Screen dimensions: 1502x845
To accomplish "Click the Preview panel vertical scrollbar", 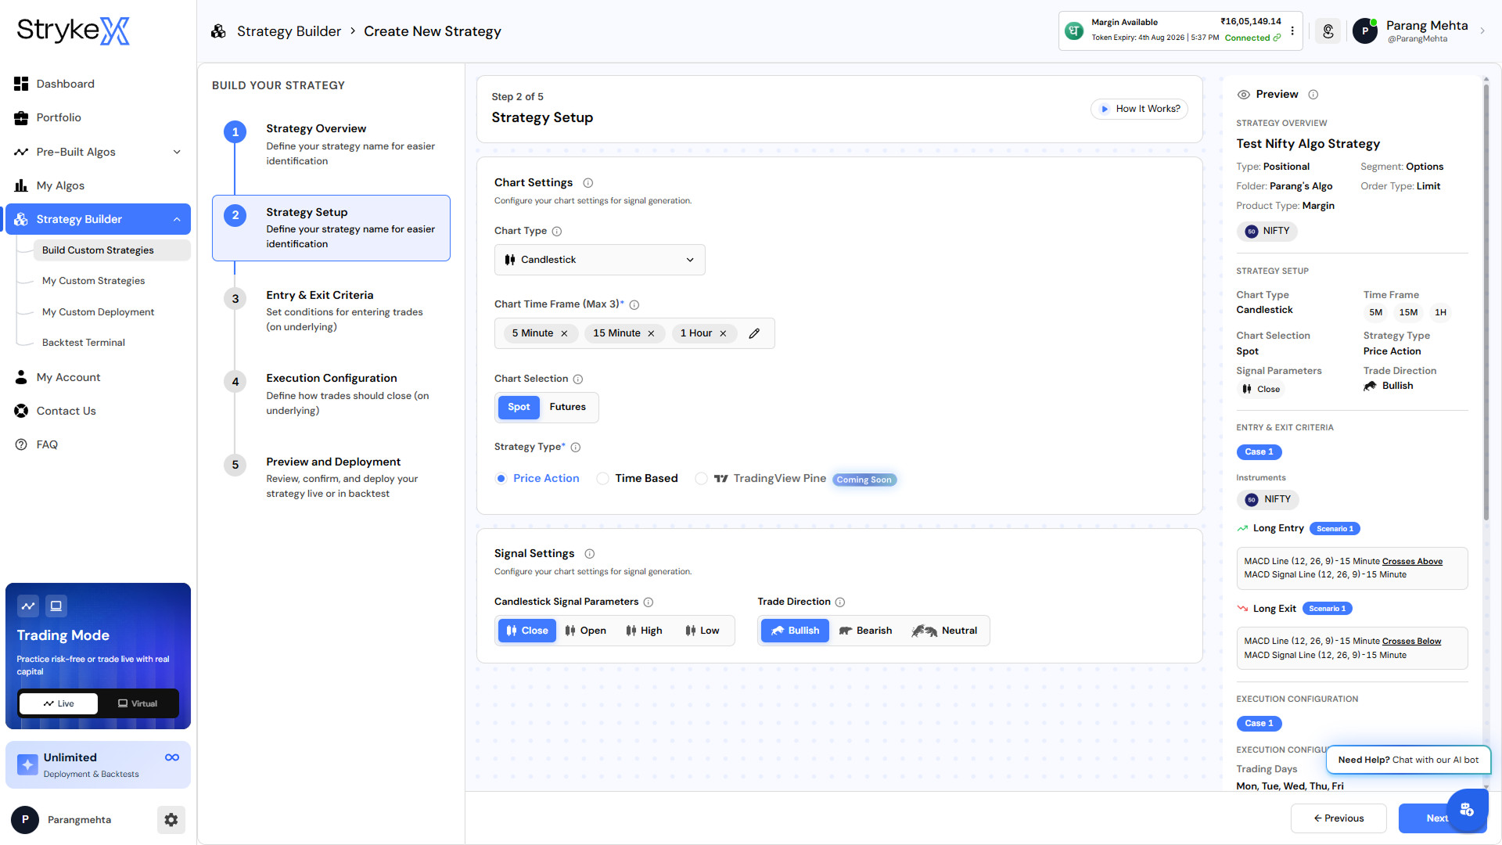I will (x=1486, y=301).
